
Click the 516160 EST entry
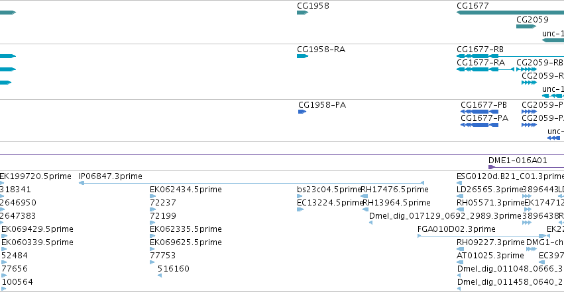[173, 269]
